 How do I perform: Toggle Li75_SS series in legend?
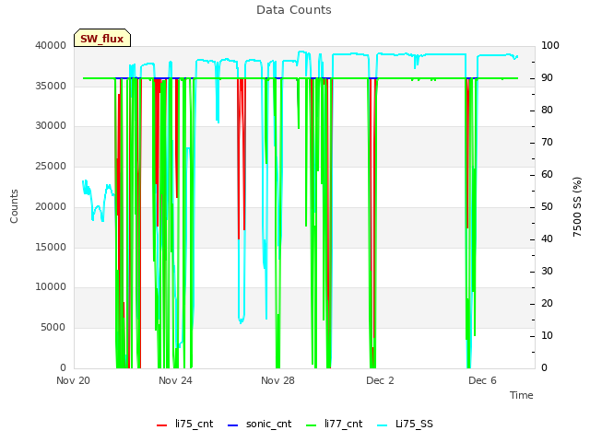(x=405, y=424)
